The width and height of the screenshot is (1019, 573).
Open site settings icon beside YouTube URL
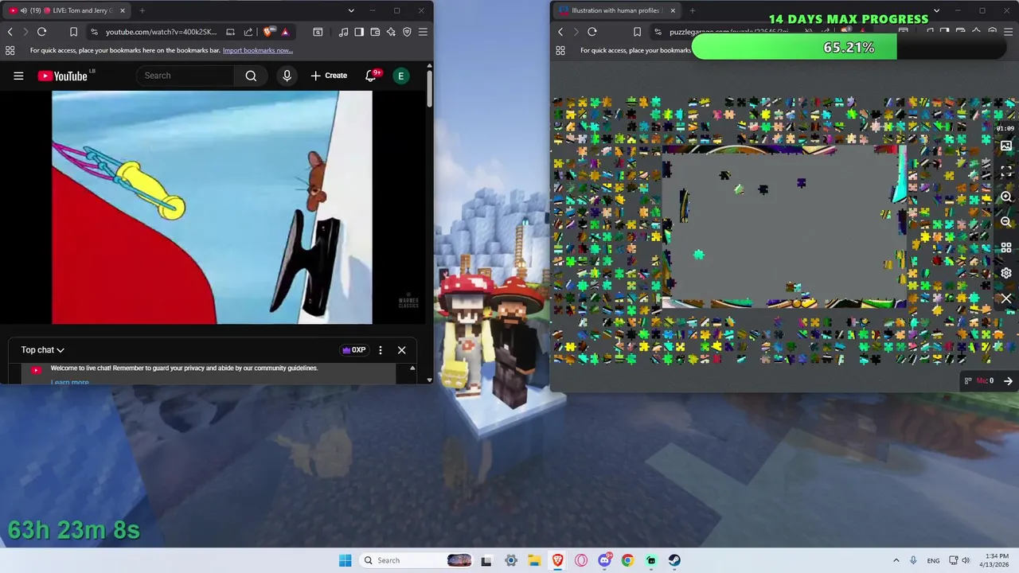[95, 32]
